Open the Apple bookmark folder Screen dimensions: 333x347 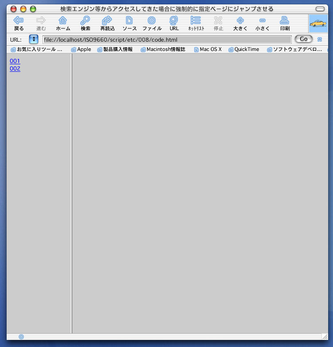point(81,49)
